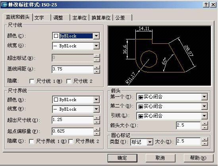This screenshot has height=166, width=218.
Task: Increase 箭头大小 with the up spinner
Action: 204,123
